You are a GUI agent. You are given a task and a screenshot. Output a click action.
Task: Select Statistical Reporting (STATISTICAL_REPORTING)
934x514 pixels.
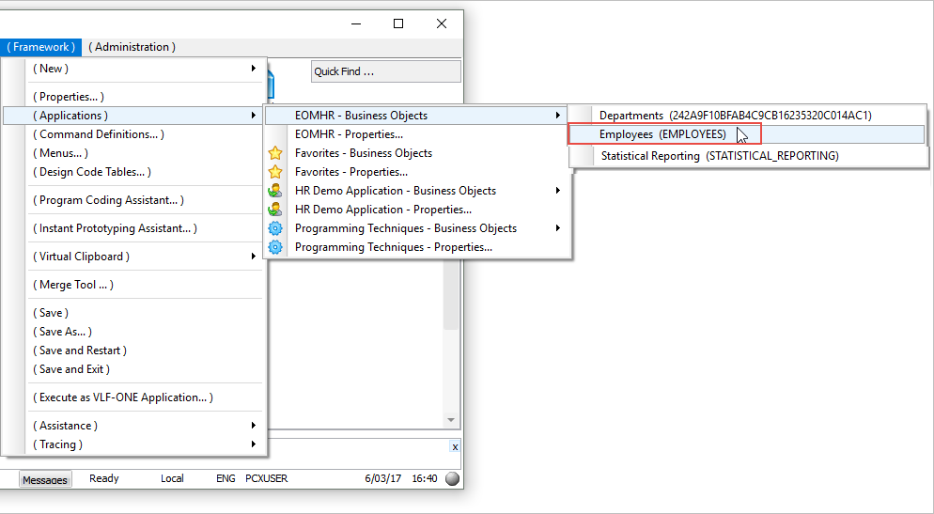[748, 156]
